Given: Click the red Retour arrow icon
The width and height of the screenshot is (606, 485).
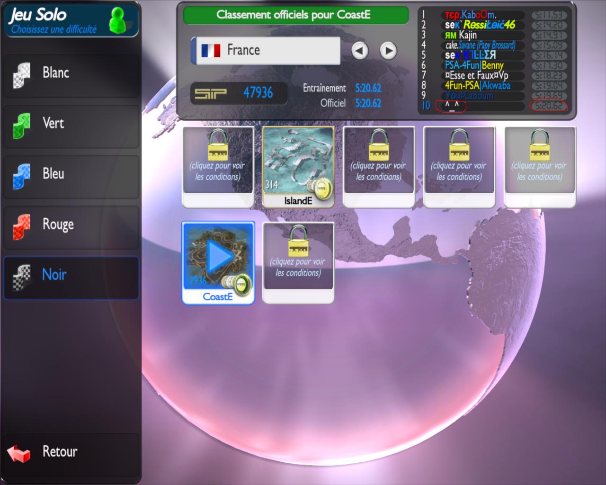Looking at the screenshot, I should (x=19, y=453).
